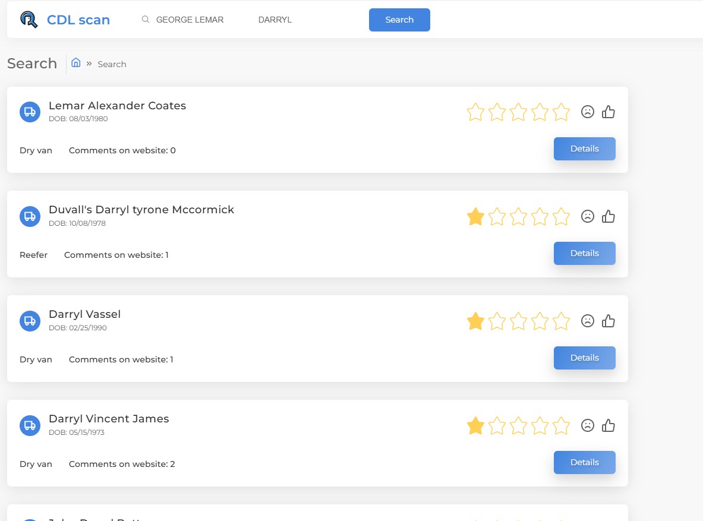Click the sad face for Darryl Vassel

pos(587,321)
